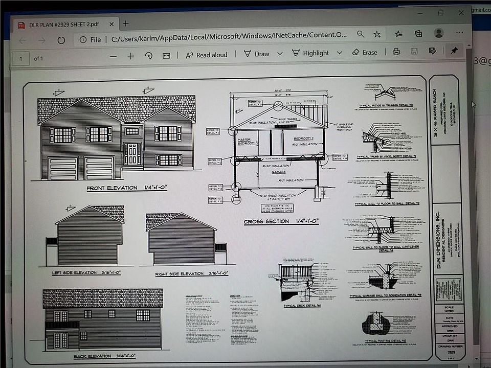Select the DLR PLAN #2929 SHEET 2.pdf tab
The width and height of the screenshot is (491, 368).
[x=64, y=25]
